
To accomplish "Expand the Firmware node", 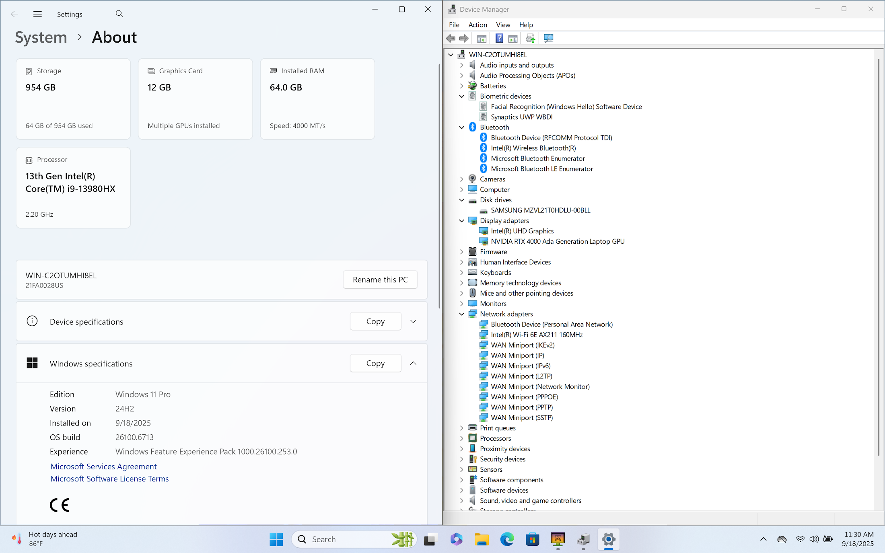I will [x=462, y=252].
